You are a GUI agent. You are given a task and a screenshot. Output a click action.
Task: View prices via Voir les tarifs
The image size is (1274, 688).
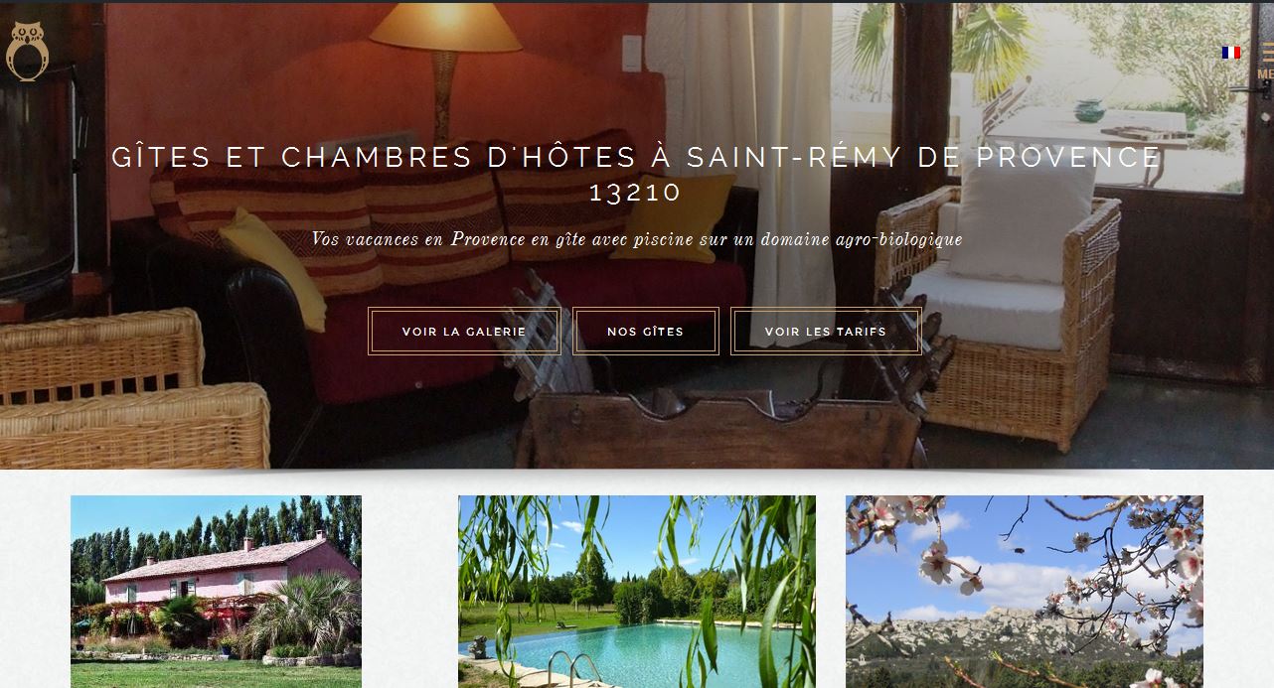[826, 332]
